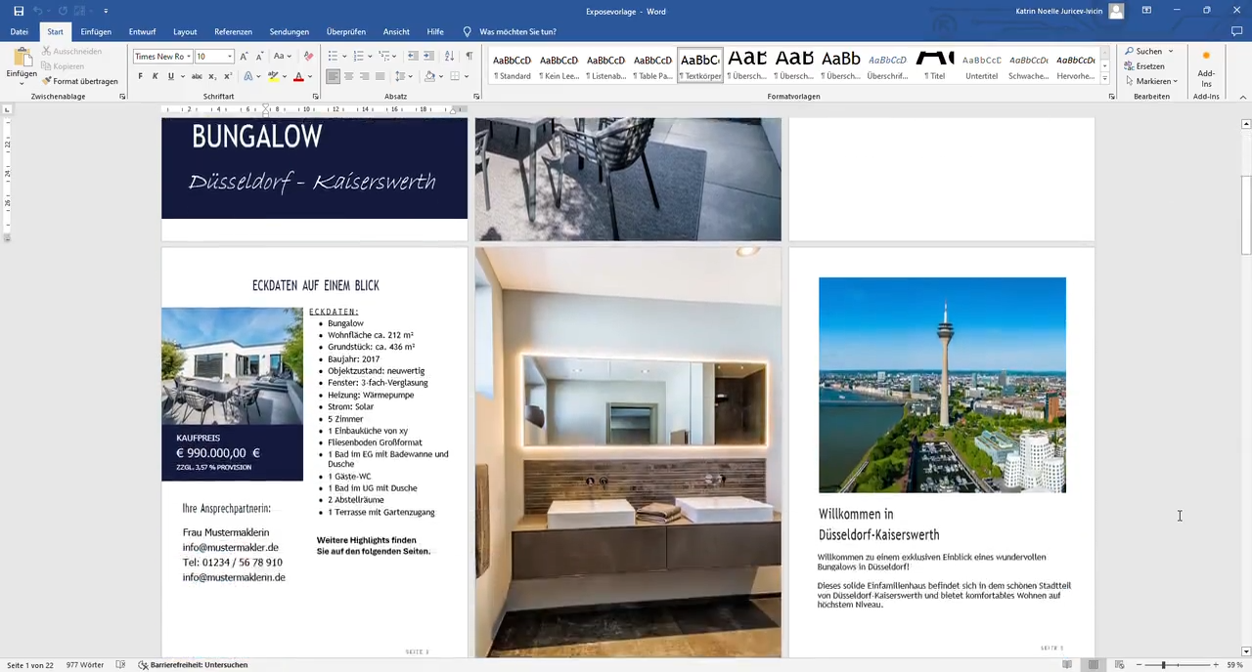Toggle bold (F) formatting
This screenshot has width=1252, height=672.
140,76
